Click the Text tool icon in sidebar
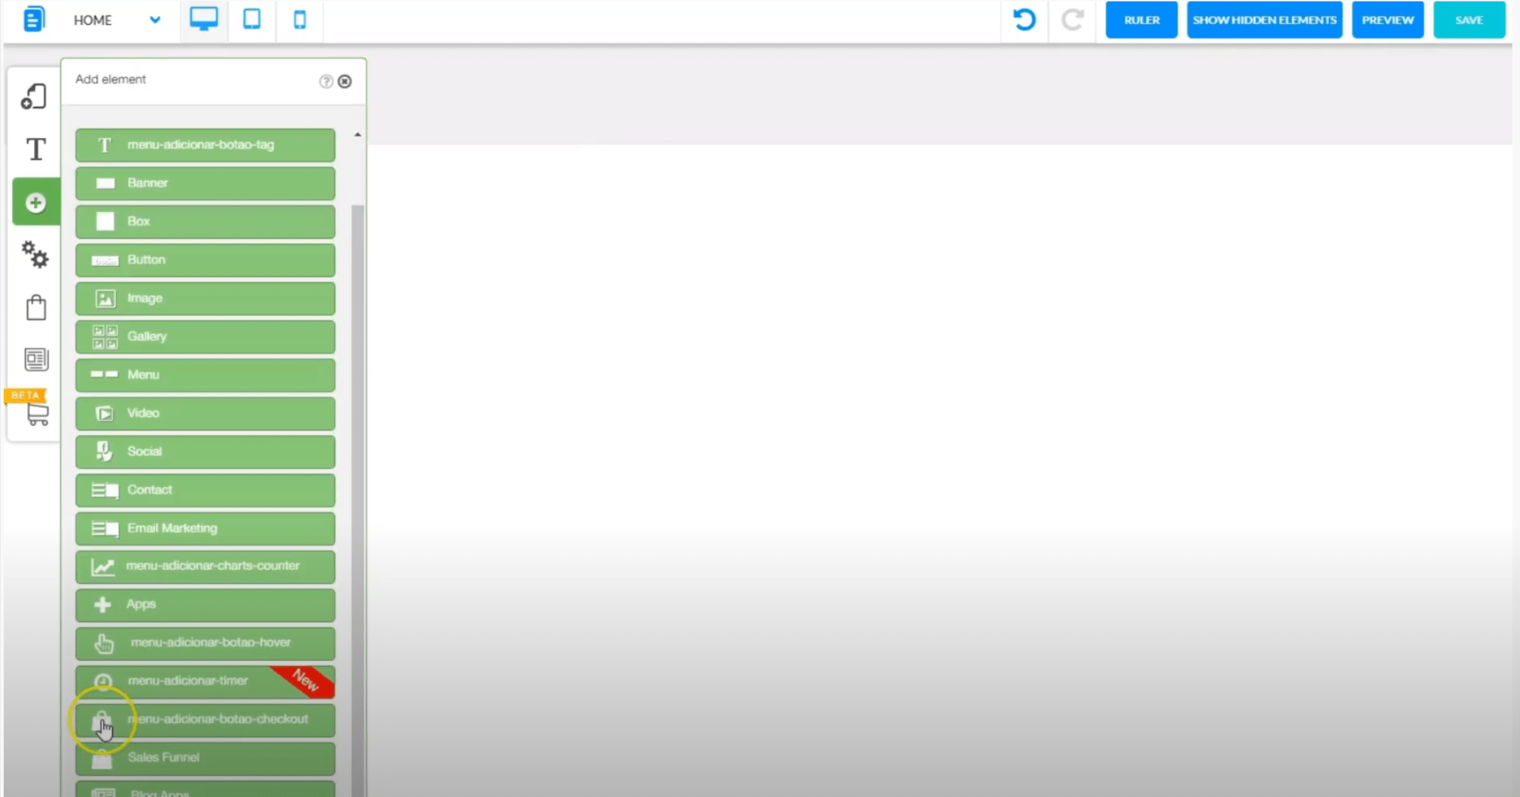This screenshot has width=1520, height=797. tap(36, 149)
